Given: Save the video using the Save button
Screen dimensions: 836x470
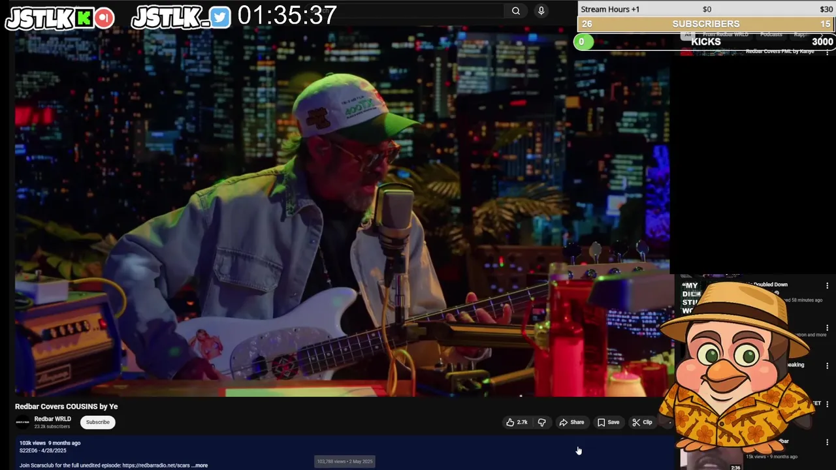Looking at the screenshot, I should click(x=608, y=422).
